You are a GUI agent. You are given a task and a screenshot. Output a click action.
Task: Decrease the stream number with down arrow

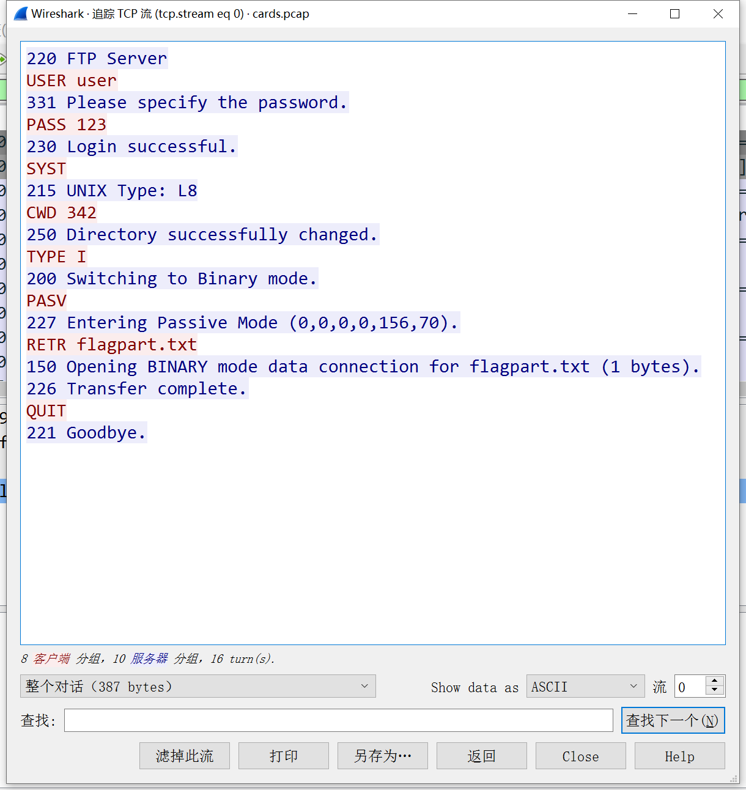pyautogui.click(x=715, y=691)
